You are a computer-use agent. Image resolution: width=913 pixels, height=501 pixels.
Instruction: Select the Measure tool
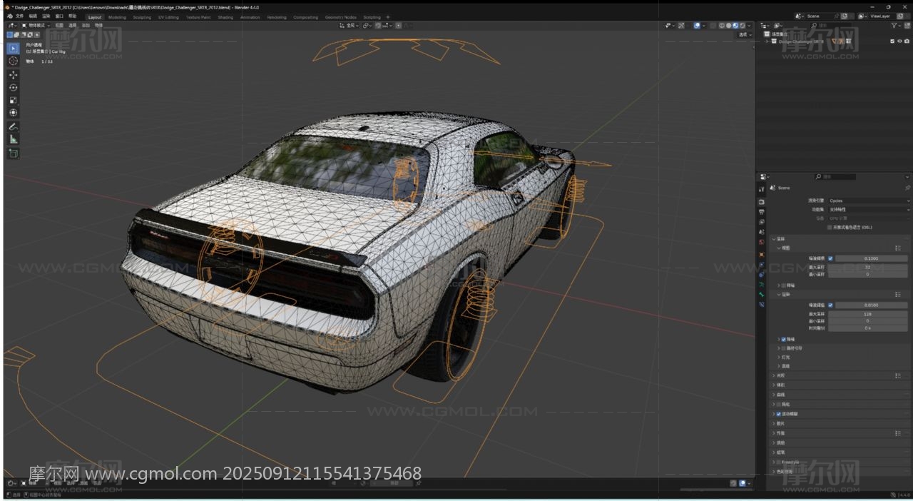point(13,139)
